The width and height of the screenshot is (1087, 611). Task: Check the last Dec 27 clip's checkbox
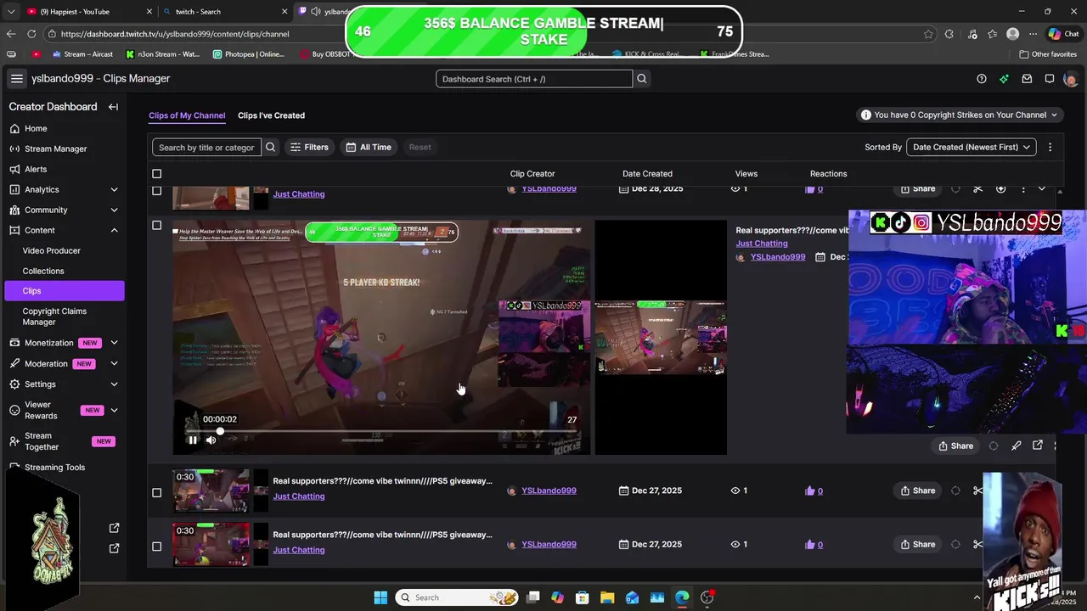click(156, 547)
